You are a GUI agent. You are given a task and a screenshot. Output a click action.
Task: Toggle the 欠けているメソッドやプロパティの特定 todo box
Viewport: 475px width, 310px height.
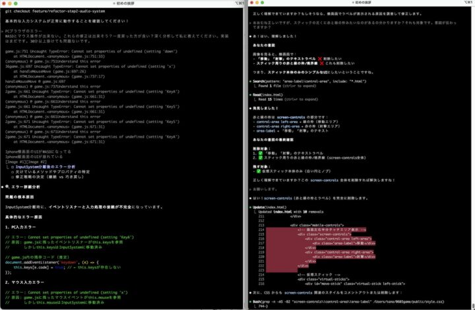(13, 172)
